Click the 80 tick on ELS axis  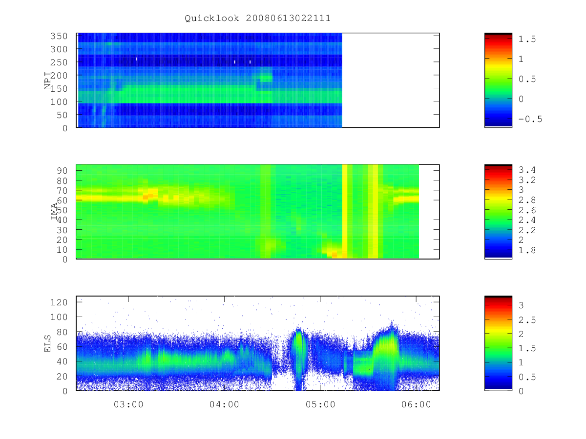point(63,332)
